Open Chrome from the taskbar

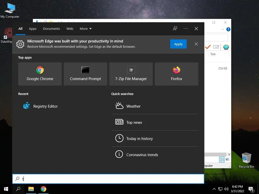(x=44, y=189)
